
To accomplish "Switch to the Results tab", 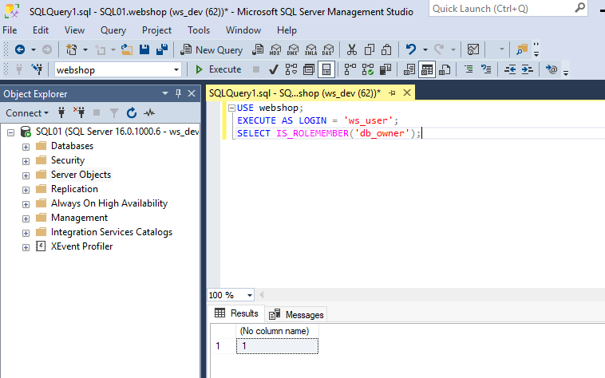I will tap(236, 313).
